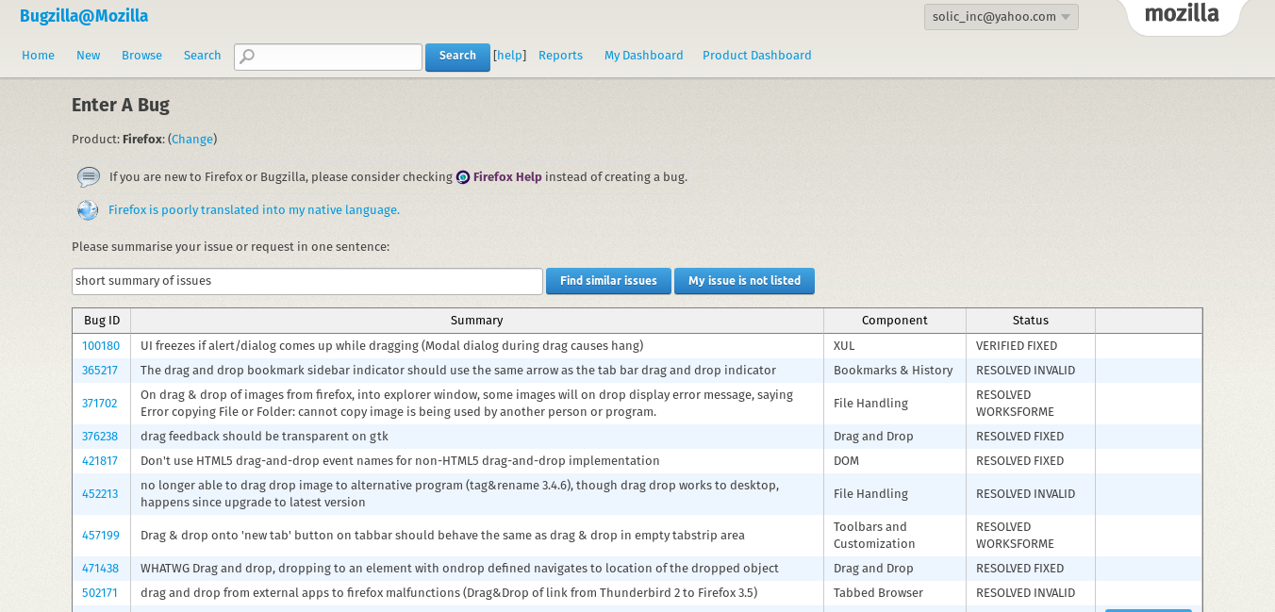Viewport: 1275px width, 612px height.
Task: Open bug 365217
Action: pyautogui.click(x=100, y=371)
